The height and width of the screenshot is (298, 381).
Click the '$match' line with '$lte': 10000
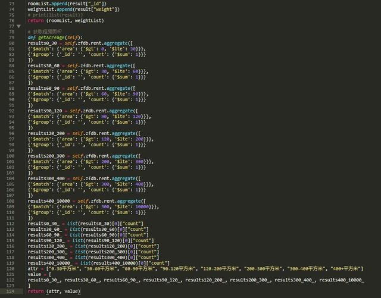point(93,207)
